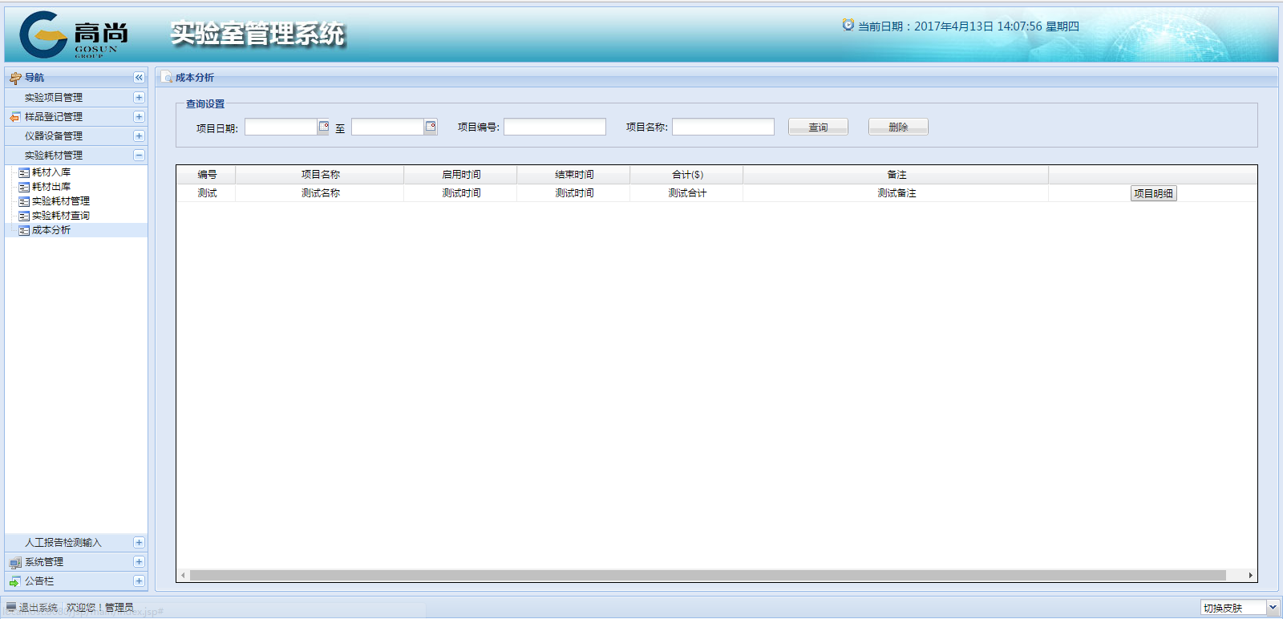Open 实验耗材管理 tree item

click(x=61, y=201)
